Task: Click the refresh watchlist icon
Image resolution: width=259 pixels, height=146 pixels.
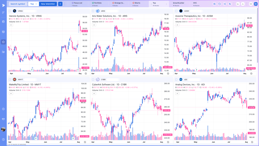Action: (x=220, y=4)
